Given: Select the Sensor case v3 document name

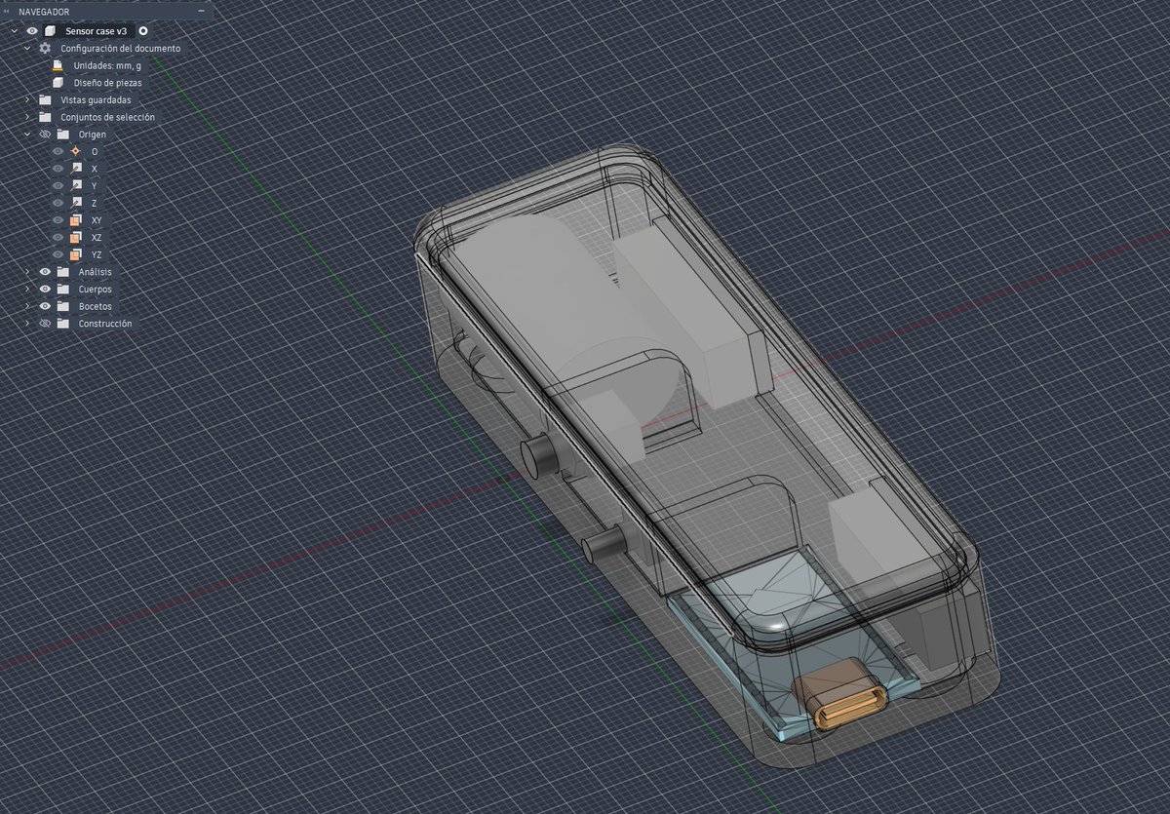Looking at the screenshot, I should [x=96, y=31].
